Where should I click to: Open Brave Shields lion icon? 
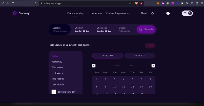click(x=136, y=3)
